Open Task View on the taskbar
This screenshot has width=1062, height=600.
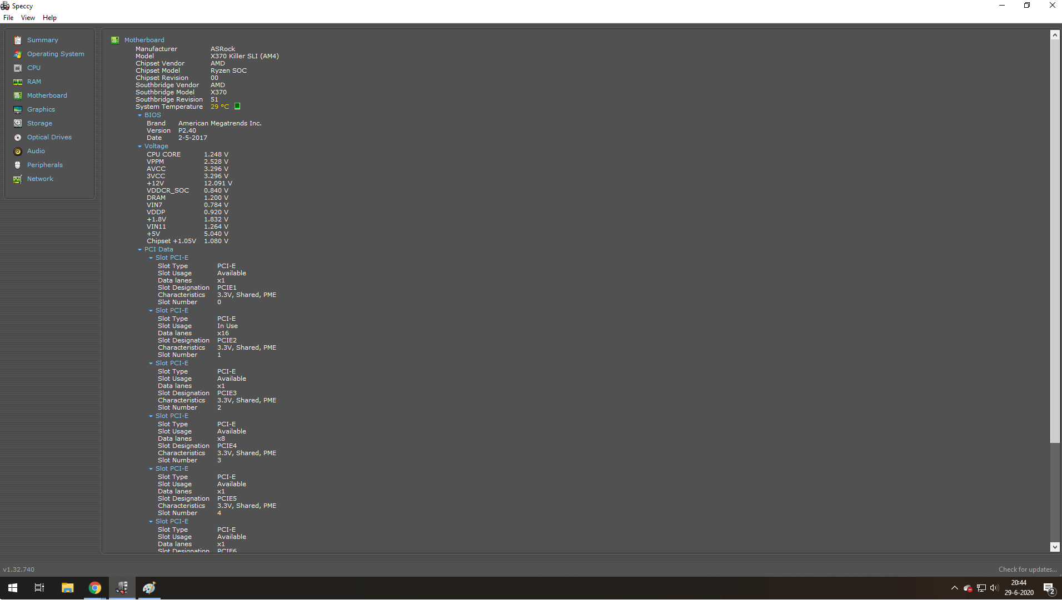(x=39, y=588)
